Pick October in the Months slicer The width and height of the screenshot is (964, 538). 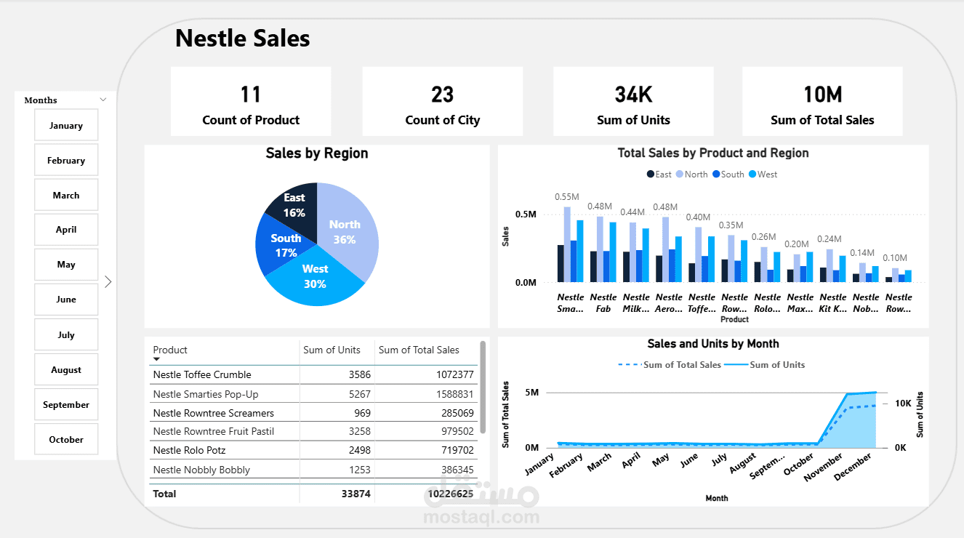(x=66, y=439)
